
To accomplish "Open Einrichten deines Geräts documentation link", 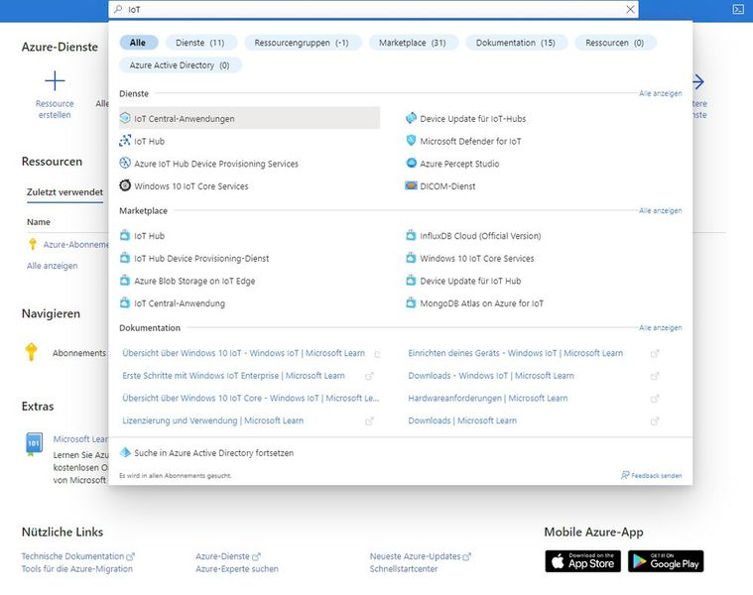I will (516, 353).
